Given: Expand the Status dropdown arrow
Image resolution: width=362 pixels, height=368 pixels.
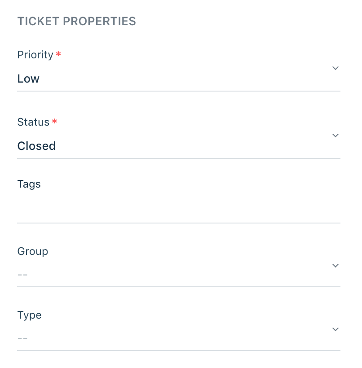Looking at the screenshot, I should point(335,136).
